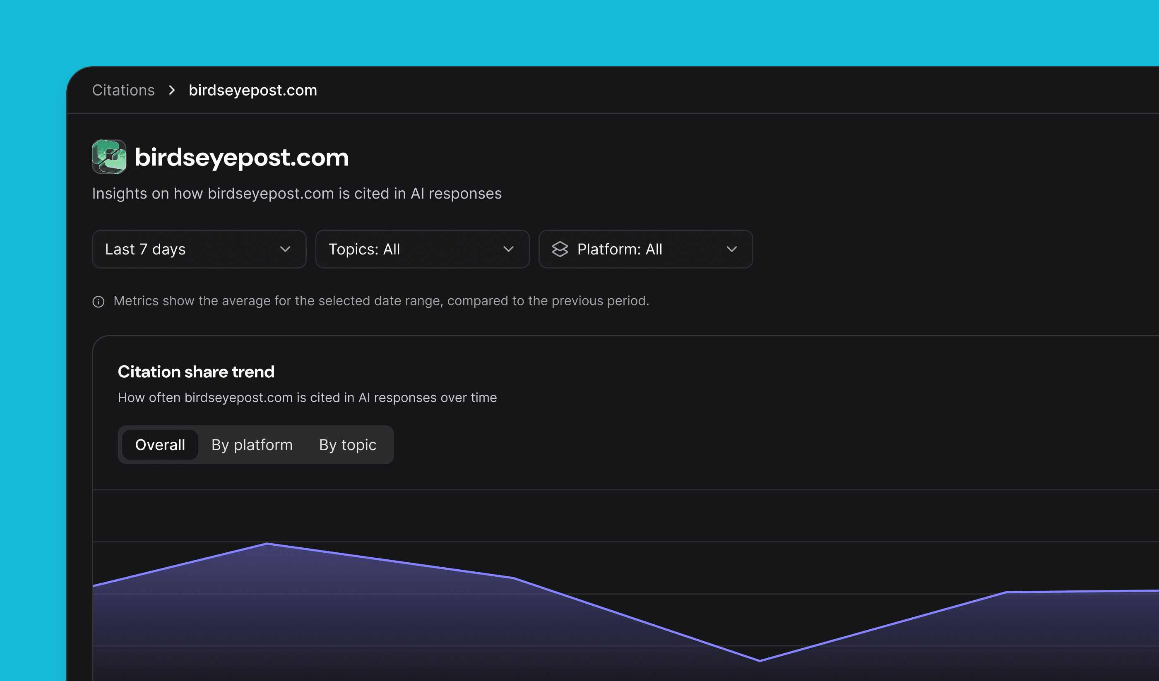Click the breadcrumb chevron separator after Citations
This screenshot has height=681, width=1159.
[x=172, y=90]
